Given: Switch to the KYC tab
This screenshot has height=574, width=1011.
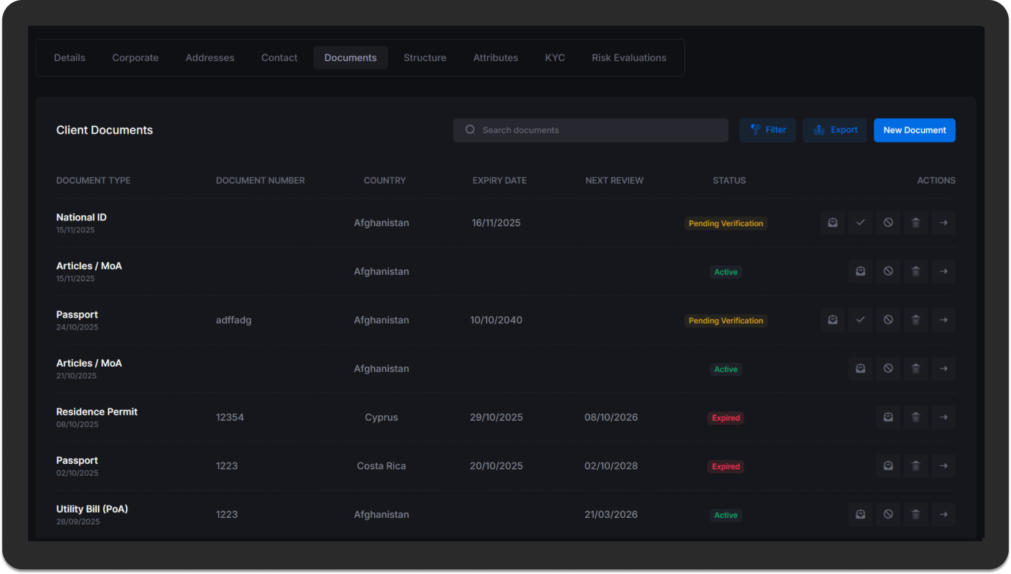Looking at the screenshot, I should pos(555,57).
